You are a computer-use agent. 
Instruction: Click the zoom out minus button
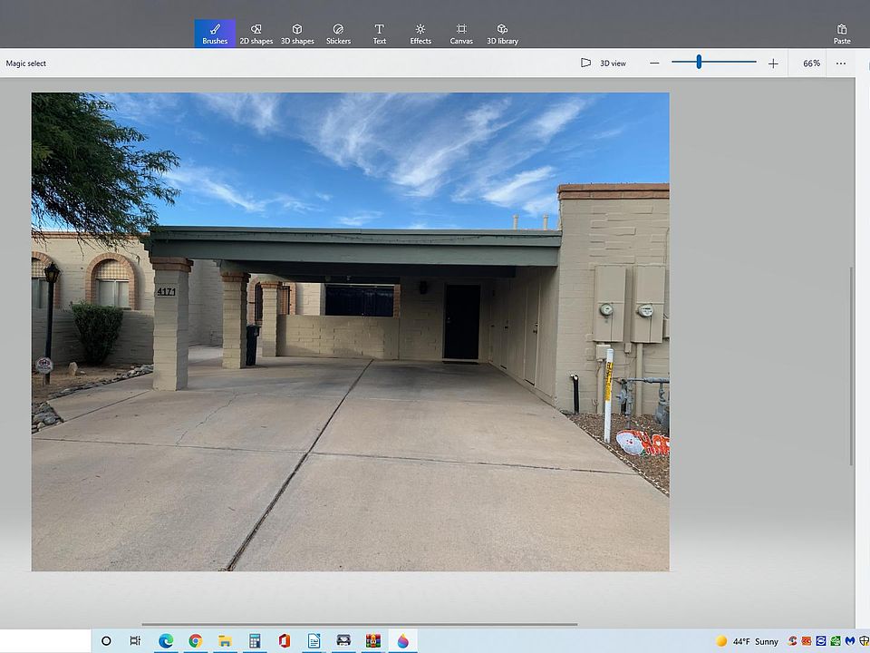(655, 63)
